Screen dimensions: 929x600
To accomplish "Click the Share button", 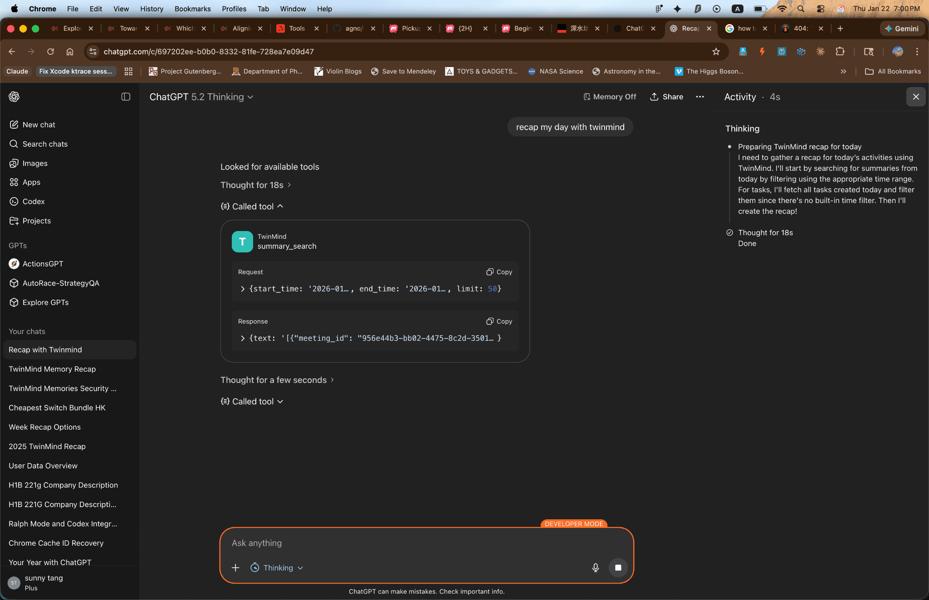I will tap(666, 97).
